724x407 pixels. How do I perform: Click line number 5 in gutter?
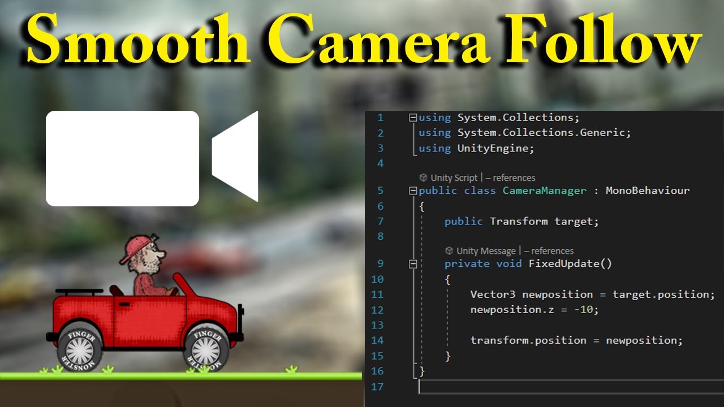tap(381, 191)
